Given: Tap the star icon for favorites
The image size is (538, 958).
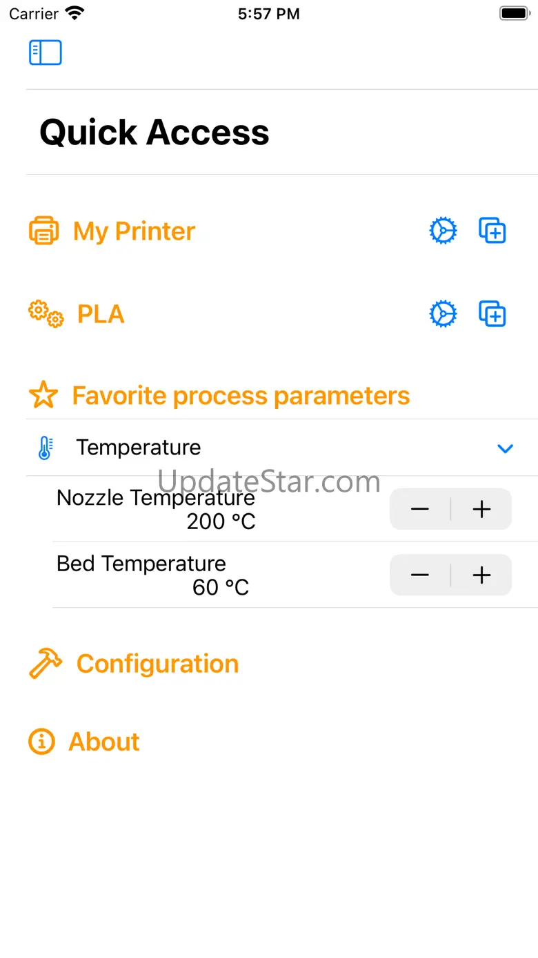Looking at the screenshot, I should pos(43,395).
